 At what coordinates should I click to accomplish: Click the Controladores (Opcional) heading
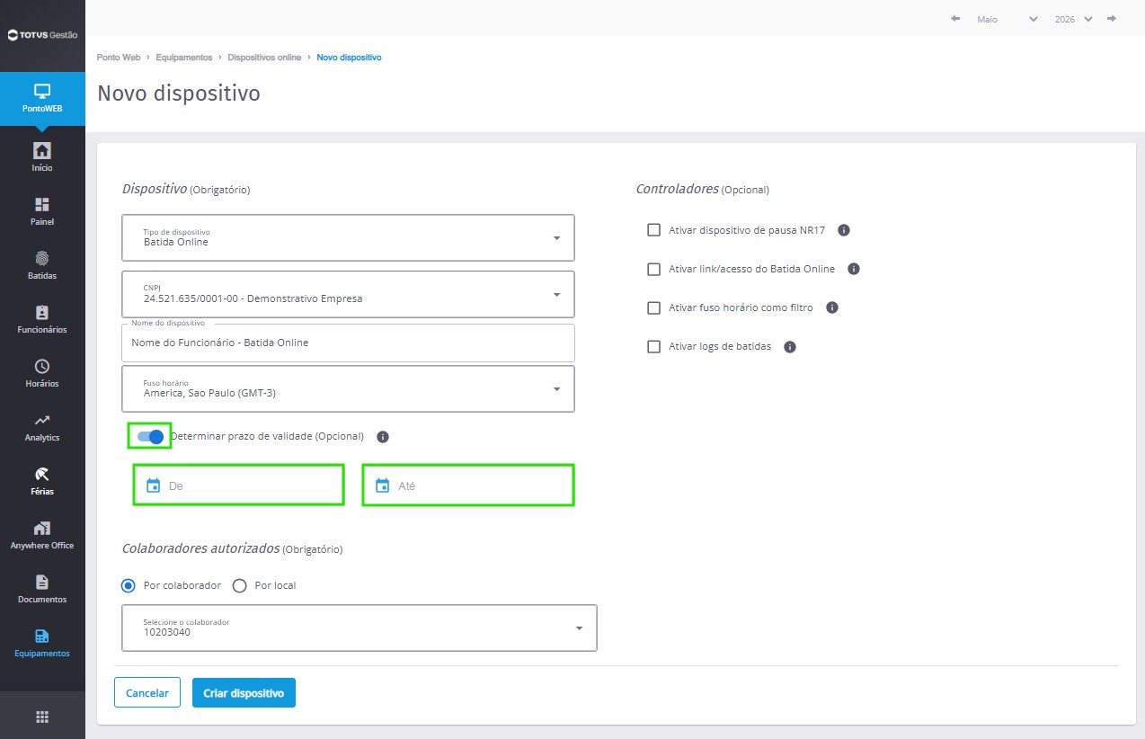pyautogui.click(x=702, y=190)
